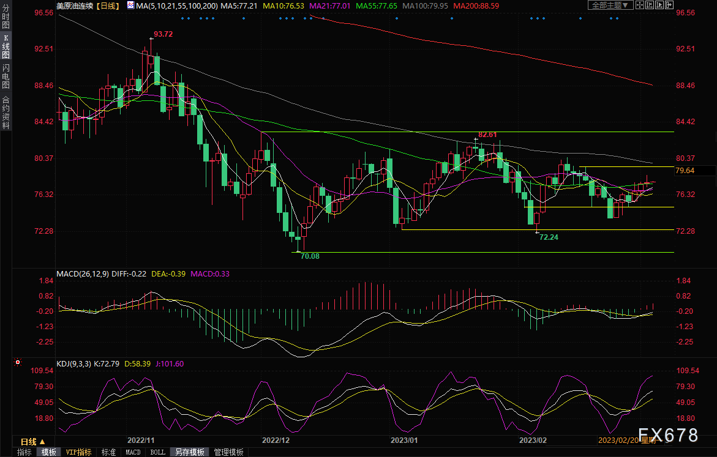Switch to 分时图 side tab
717x457 pixels.
6,20
